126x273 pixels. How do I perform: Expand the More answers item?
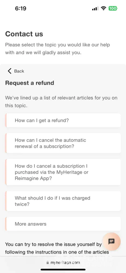pos(63,224)
